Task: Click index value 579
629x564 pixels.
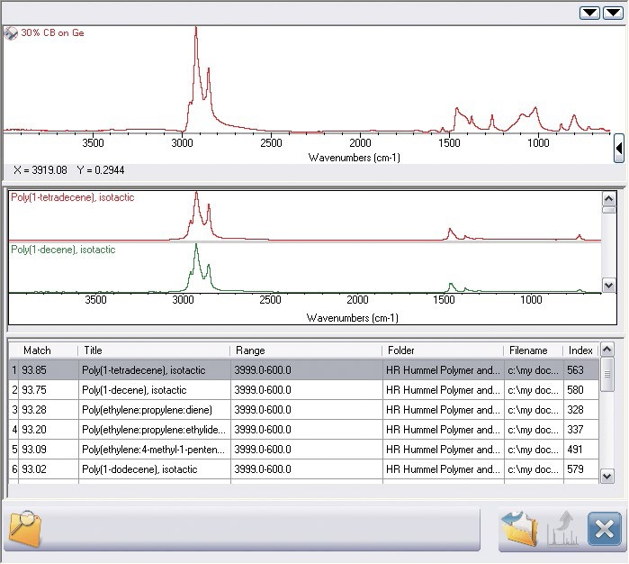Action: pos(575,469)
